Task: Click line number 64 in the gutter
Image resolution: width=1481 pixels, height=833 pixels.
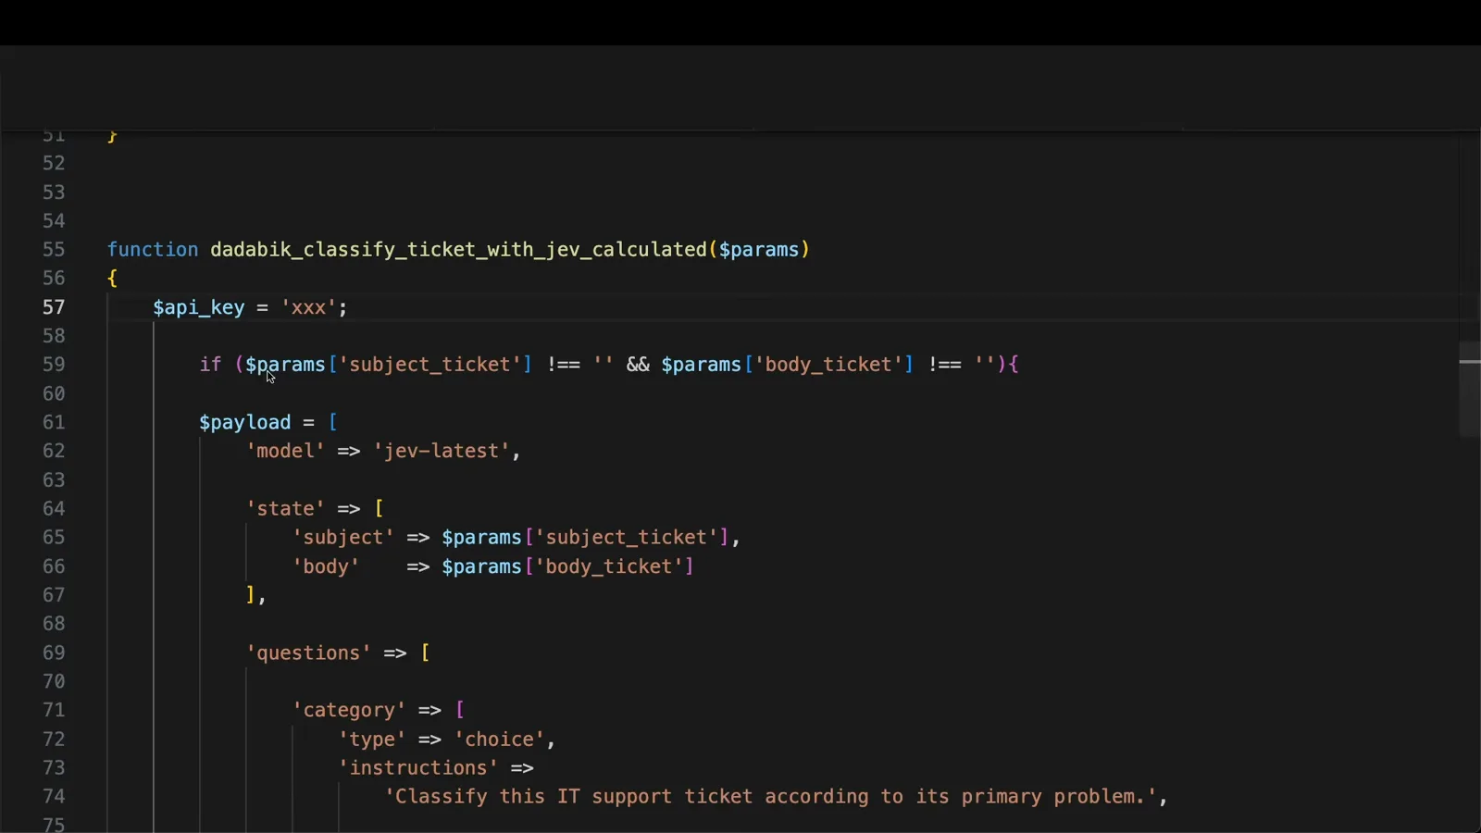Action: pyautogui.click(x=54, y=508)
